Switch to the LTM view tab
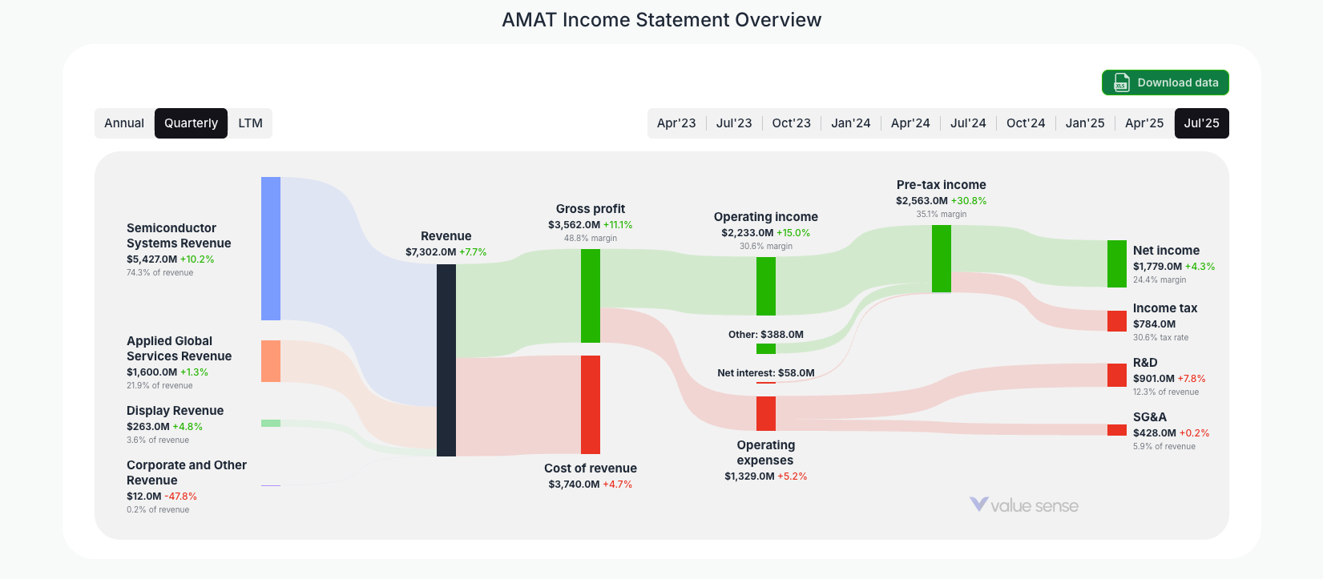 coord(250,123)
